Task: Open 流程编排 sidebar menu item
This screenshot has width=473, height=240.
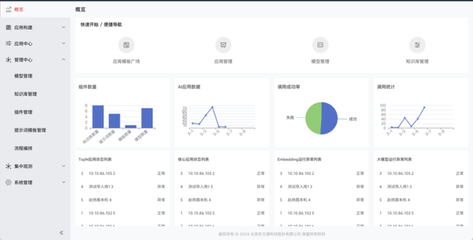Action: click(23, 148)
